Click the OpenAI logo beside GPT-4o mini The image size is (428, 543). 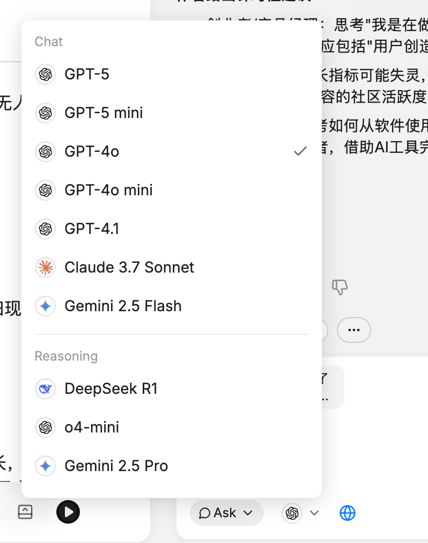(x=46, y=190)
